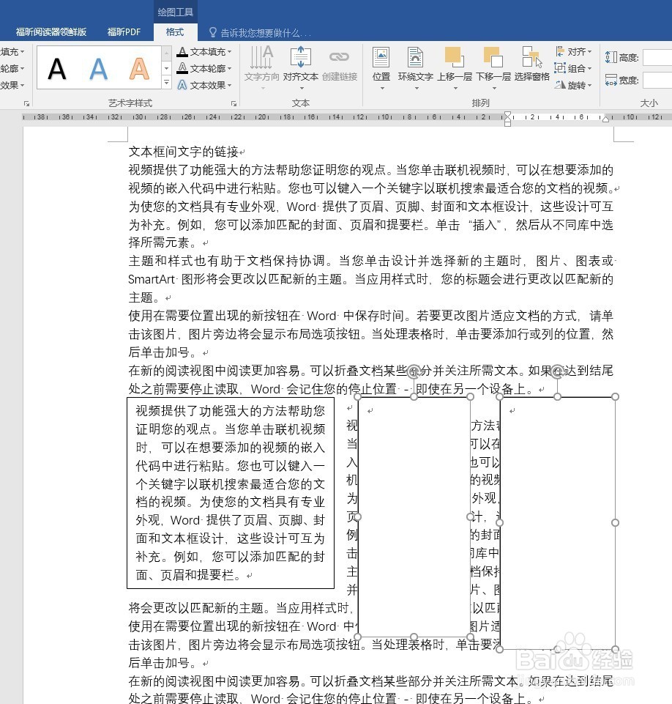Click the right indent marker on ruler
This screenshot has width=672, height=704.
point(605,119)
